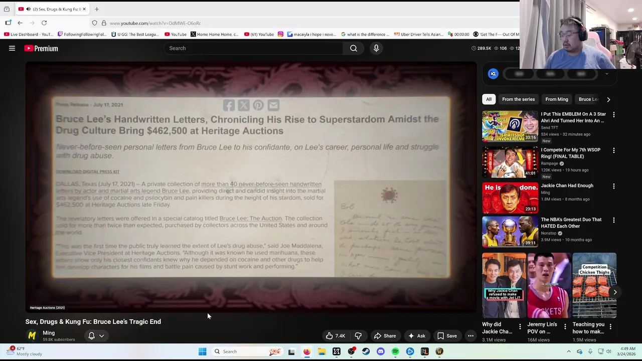Open Firefox taskbar icon
Viewport: 642px width, 361px height.
click(307, 351)
